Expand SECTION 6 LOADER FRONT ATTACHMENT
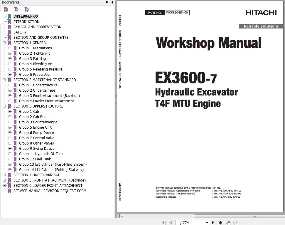 4,185
